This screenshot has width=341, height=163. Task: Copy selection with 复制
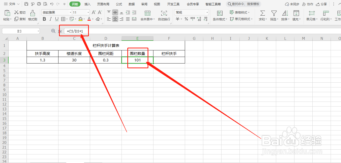[20, 19]
